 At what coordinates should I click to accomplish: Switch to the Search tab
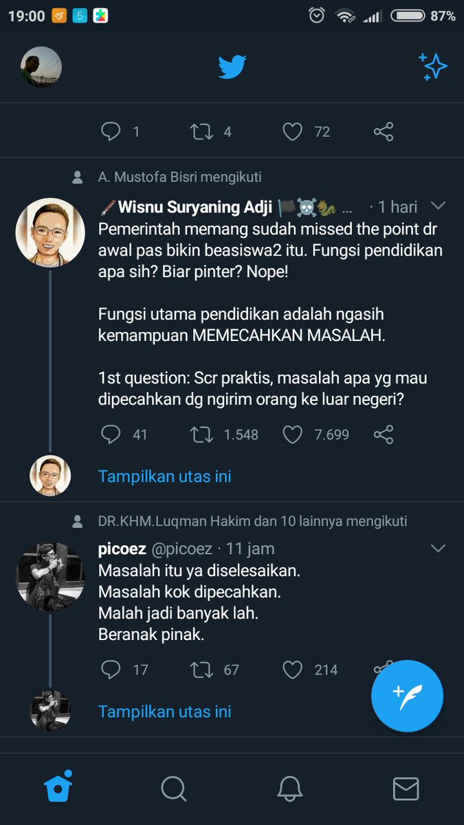click(x=174, y=788)
